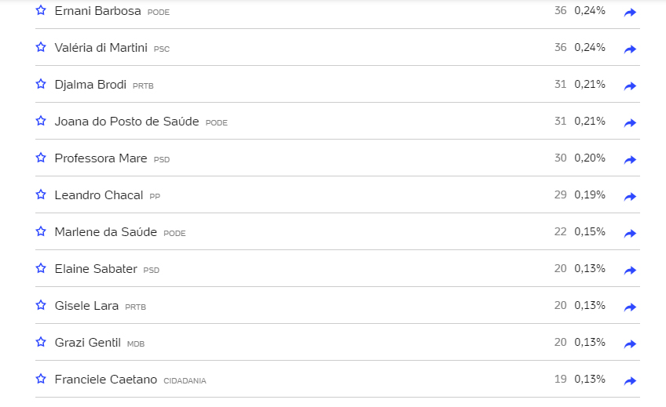Screen dimensions: 666x407
Task: Open the Elaine Sabater candidate name
Action: [x=96, y=269]
